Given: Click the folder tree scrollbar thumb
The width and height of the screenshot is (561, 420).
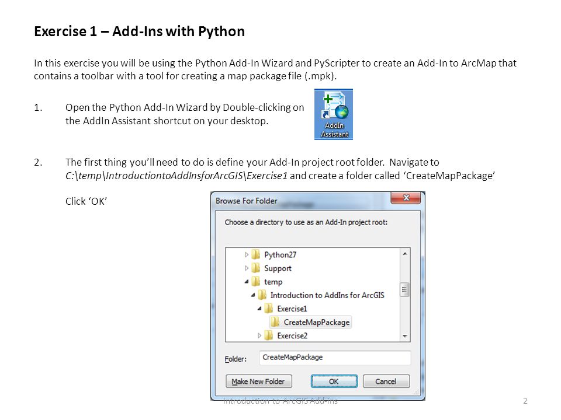Looking at the screenshot, I should pyautogui.click(x=404, y=290).
